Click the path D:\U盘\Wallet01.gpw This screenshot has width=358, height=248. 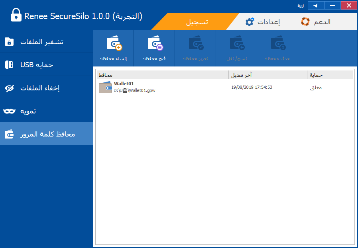[x=134, y=90]
